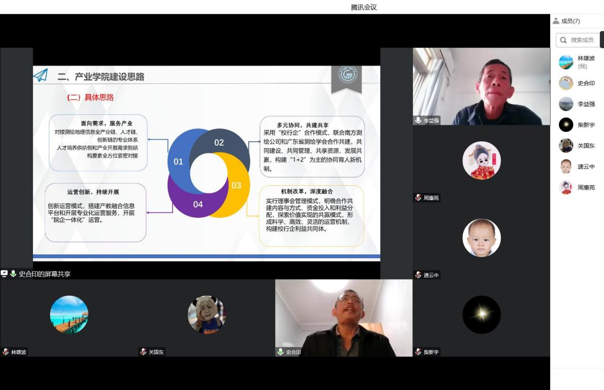Click into the 搜索成员 search field

click(x=583, y=40)
